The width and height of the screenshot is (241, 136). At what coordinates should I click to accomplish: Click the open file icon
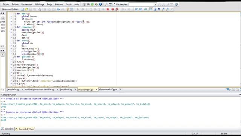click(x=26, y=9)
